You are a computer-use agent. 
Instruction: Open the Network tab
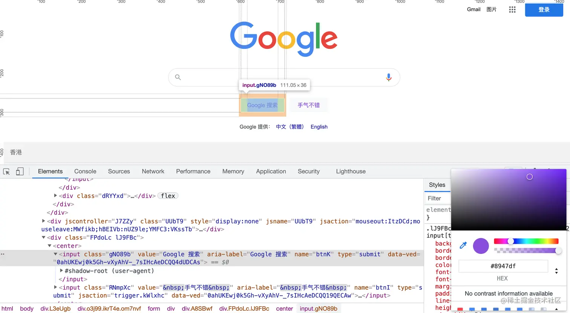(x=153, y=172)
